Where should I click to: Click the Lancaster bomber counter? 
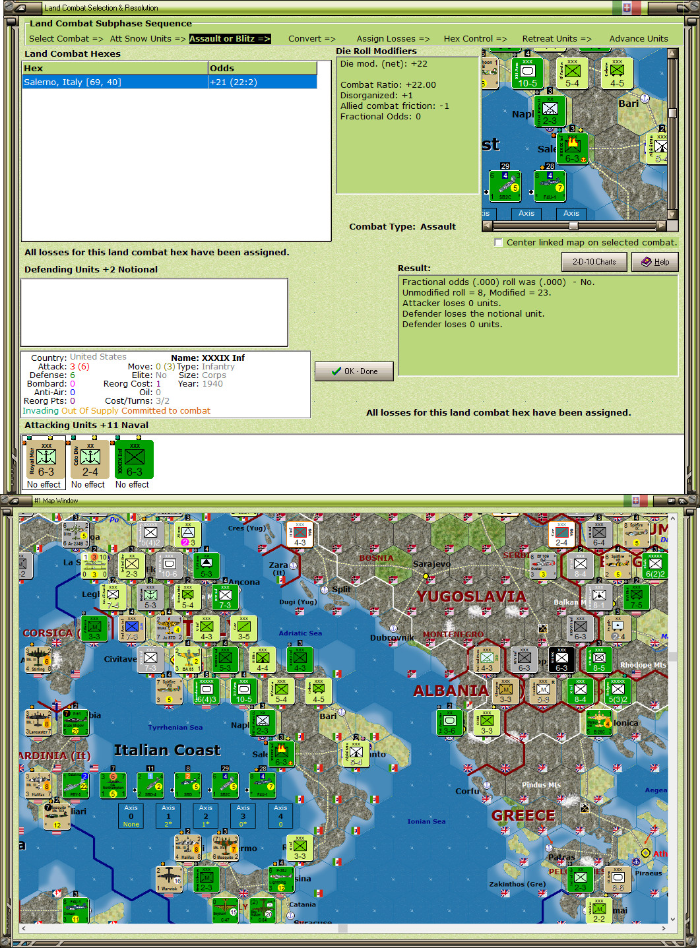pyautogui.click(x=38, y=722)
